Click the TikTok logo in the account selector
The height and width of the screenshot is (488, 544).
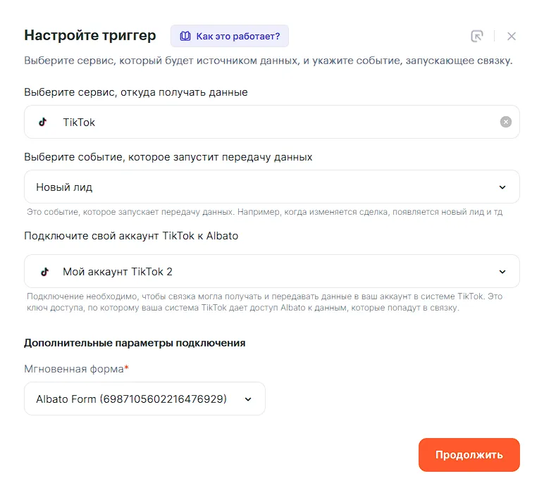43,271
